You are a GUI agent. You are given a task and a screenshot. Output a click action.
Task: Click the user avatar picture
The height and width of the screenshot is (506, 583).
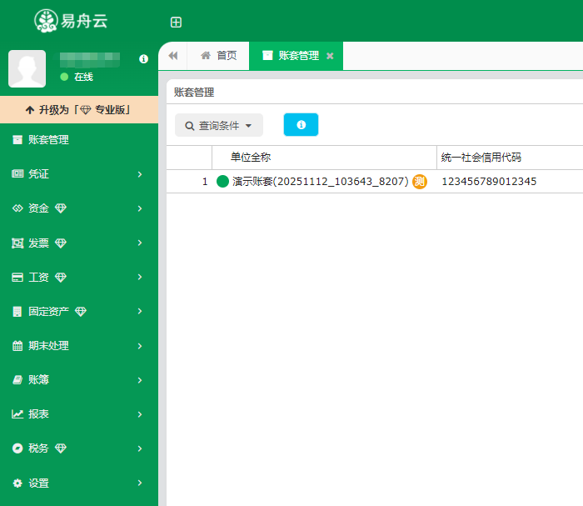(x=27, y=68)
